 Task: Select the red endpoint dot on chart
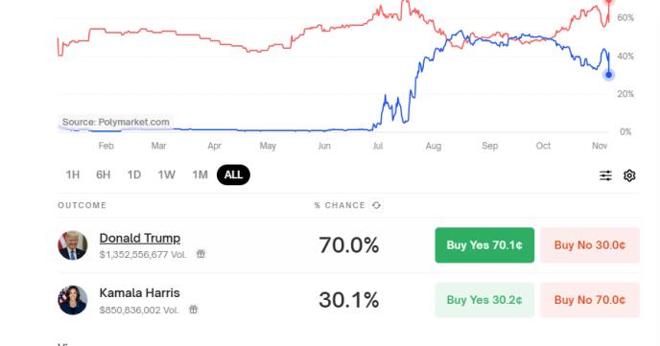608,2
